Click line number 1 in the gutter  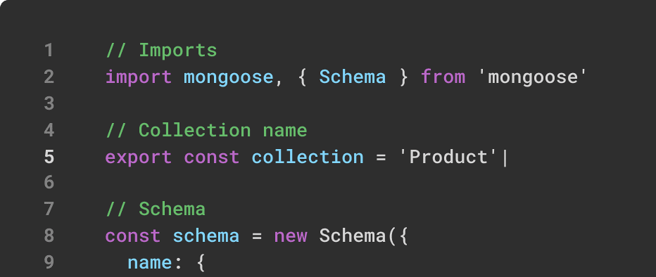(x=49, y=51)
